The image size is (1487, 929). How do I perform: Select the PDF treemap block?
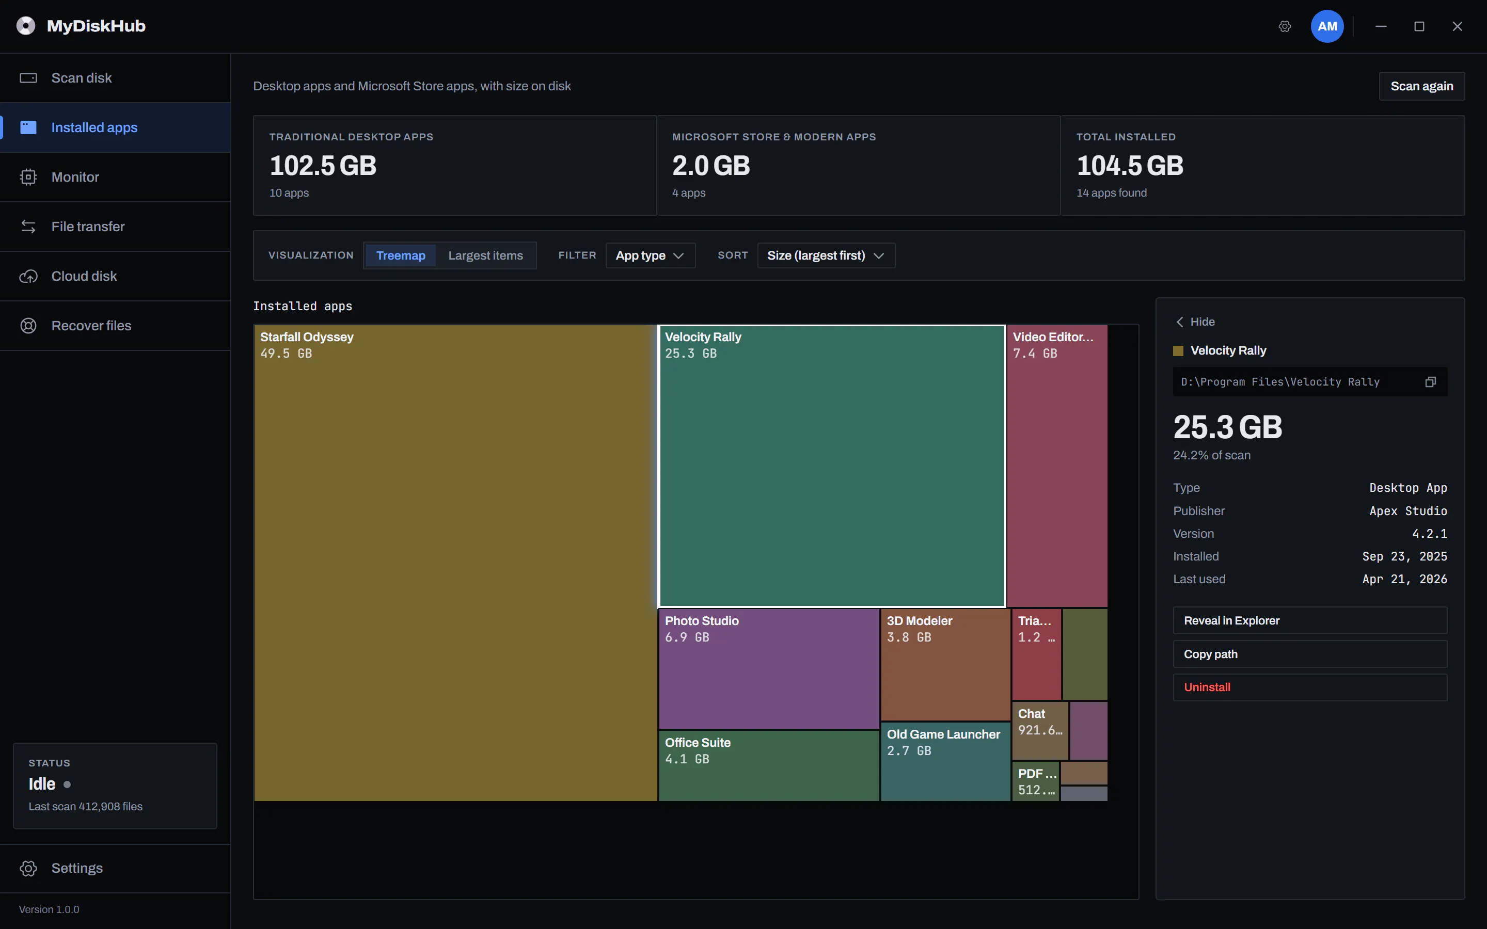coord(1035,781)
